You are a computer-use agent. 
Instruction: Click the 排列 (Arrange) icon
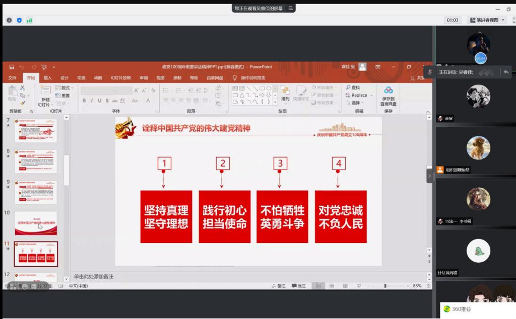coord(285,91)
